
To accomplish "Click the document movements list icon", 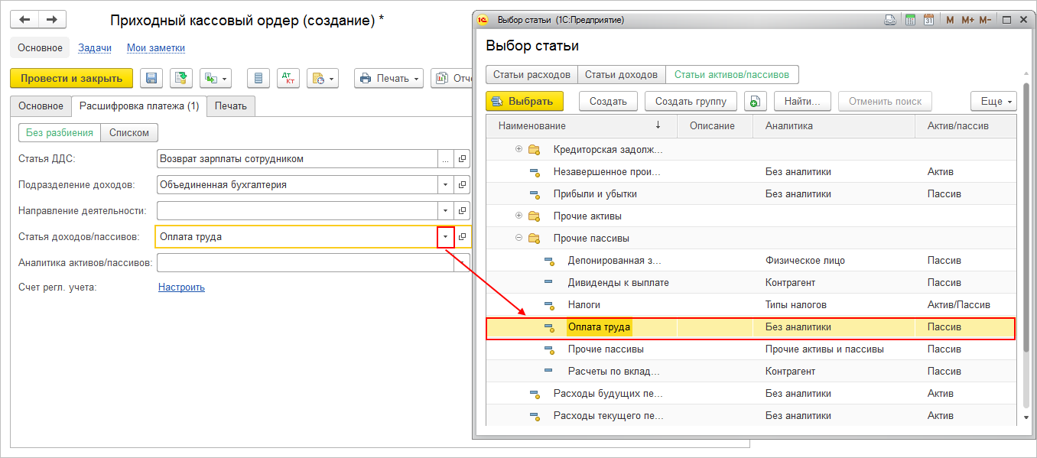I will point(258,78).
